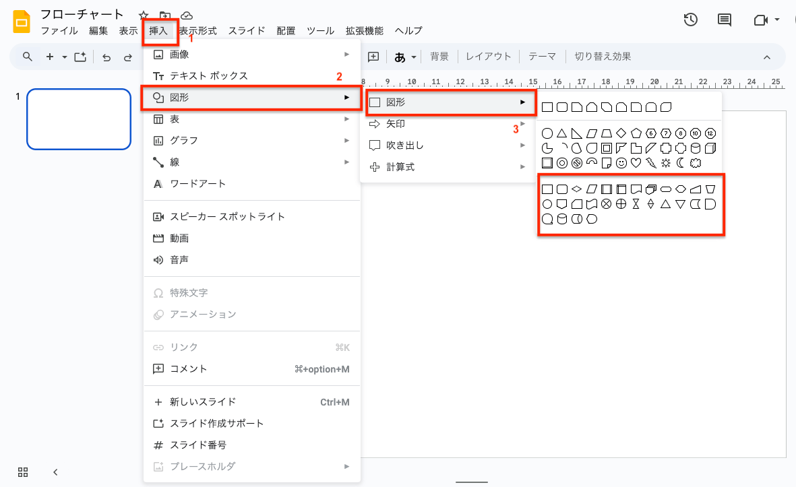Choose the lightning bolt shape
The image size is (796, 487).
point(650,162)
